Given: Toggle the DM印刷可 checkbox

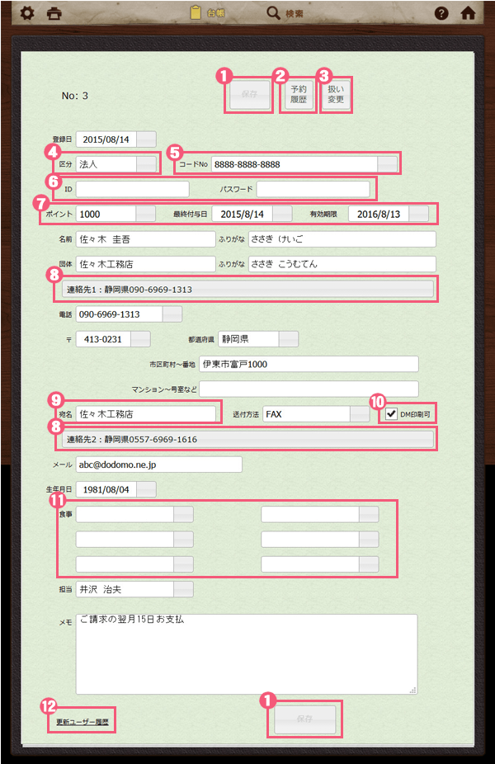Looking at the screenshot, I should pos(391,414).
